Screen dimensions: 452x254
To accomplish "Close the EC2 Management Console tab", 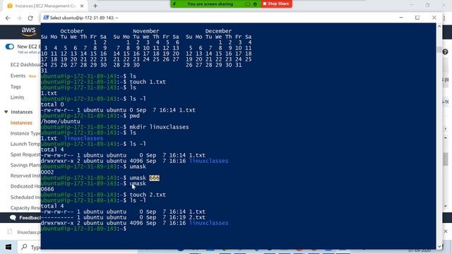I will coord(82,6).
